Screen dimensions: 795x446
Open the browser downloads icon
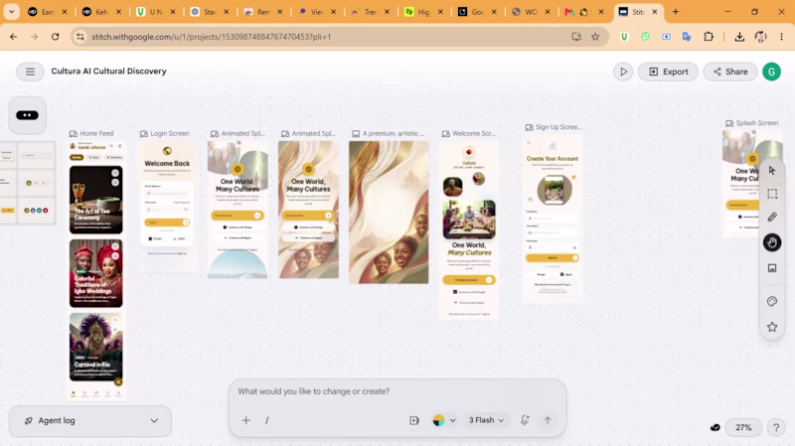[x=739, y=37]
